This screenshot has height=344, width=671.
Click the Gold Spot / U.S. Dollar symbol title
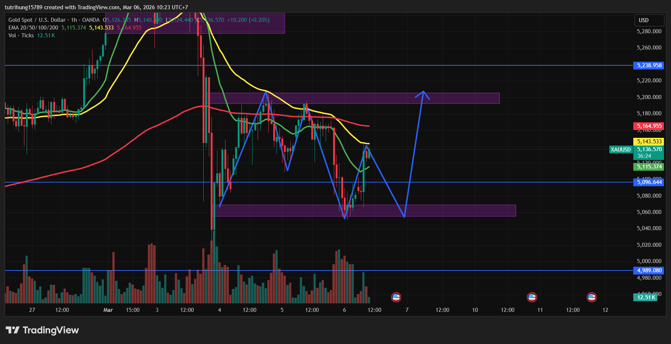tap(37, 20)
